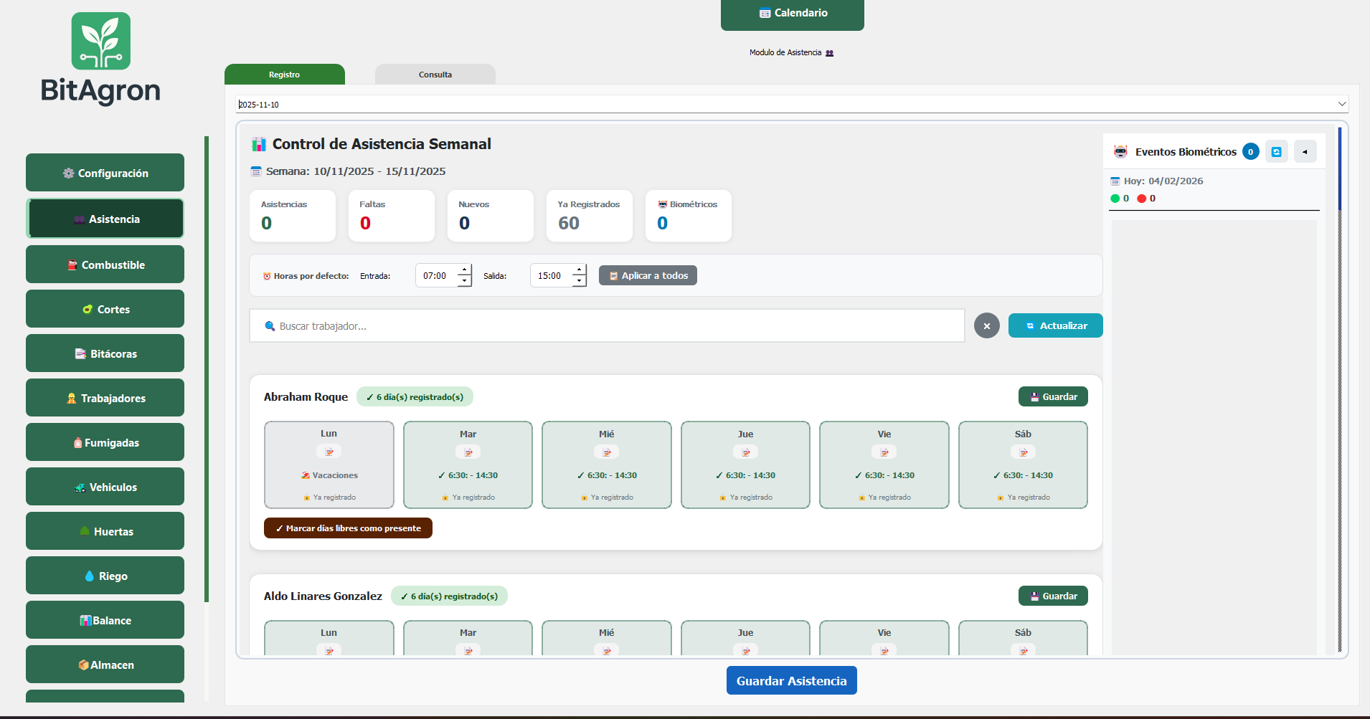Viewport: 1370px width, 719px height.
Task: Increase the Entrada time with up arrow
Action: tap(465, 270)
